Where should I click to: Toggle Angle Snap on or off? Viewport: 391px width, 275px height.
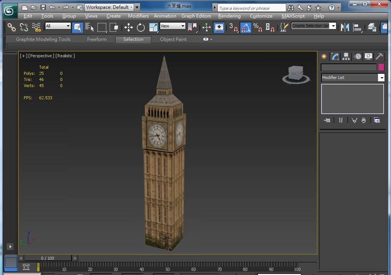tap(246, 27)
